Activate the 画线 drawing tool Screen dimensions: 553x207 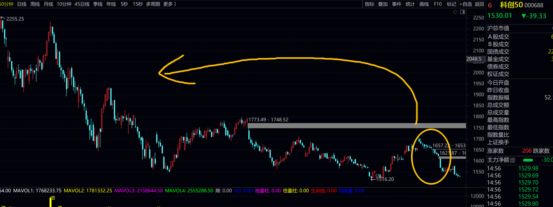point(424,4)
